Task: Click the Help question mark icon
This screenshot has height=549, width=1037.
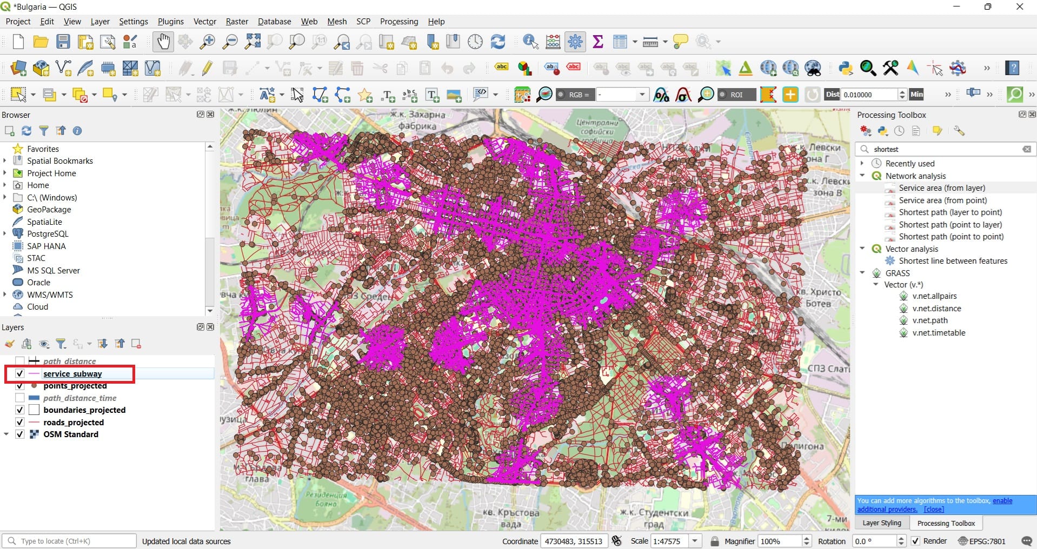Action: 1012,68
